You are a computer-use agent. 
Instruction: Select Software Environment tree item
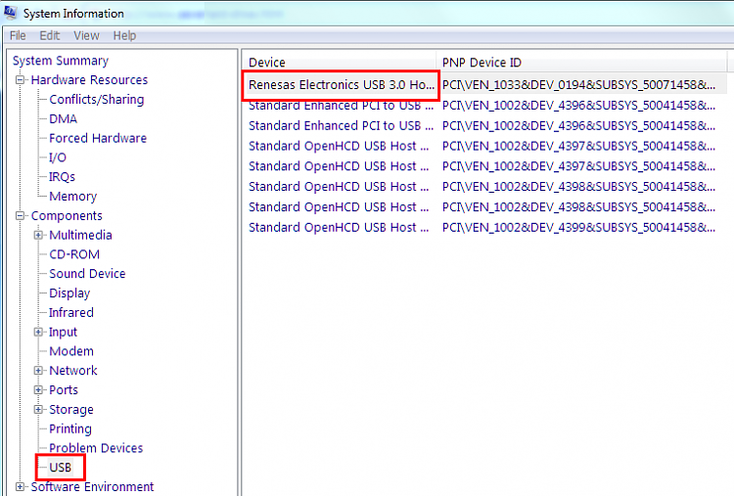pyautogui.click(x=92, y=486)
